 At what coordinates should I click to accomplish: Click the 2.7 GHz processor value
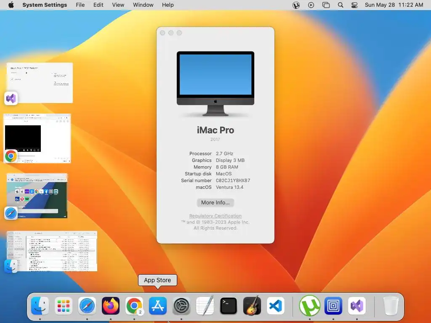[224, 154]
